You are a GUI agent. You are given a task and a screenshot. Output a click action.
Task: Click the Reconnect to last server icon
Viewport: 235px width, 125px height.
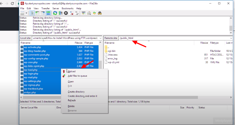[77, 13]
